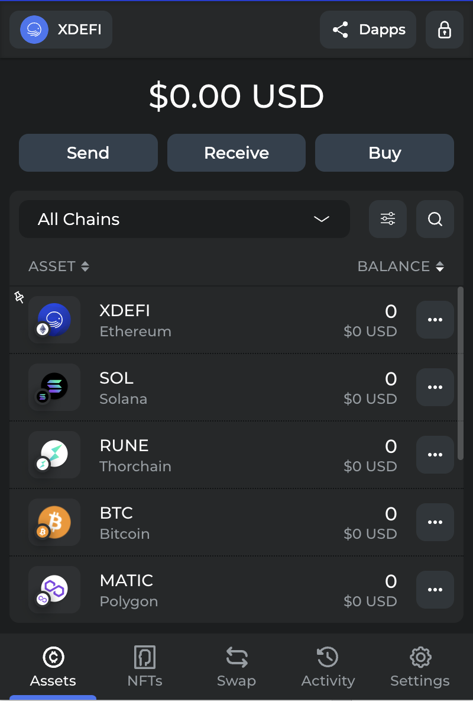This screenshot has height=701, width=473.
Task: Open the asset filter sliders icon
Action: click(388, 219)
